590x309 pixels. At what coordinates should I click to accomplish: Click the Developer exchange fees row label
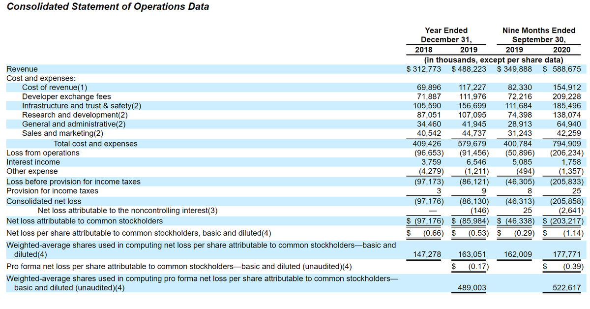click(x=66, y=96)
